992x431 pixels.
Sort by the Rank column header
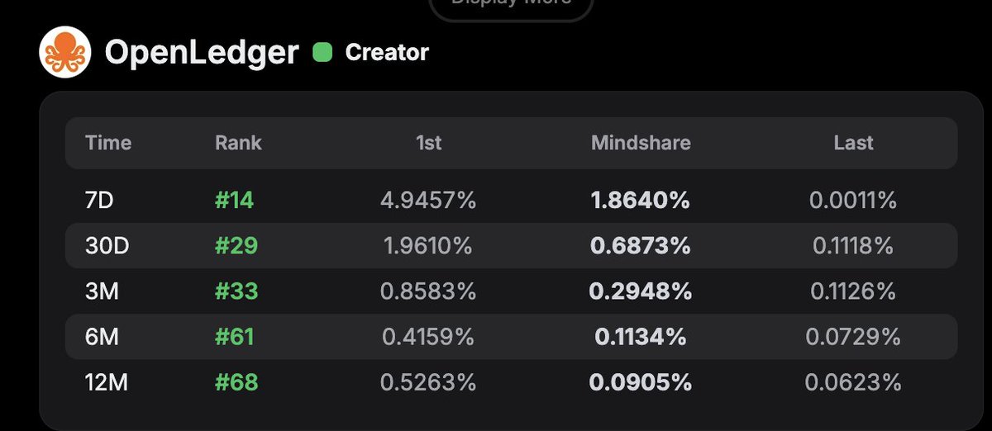point(238,143)
